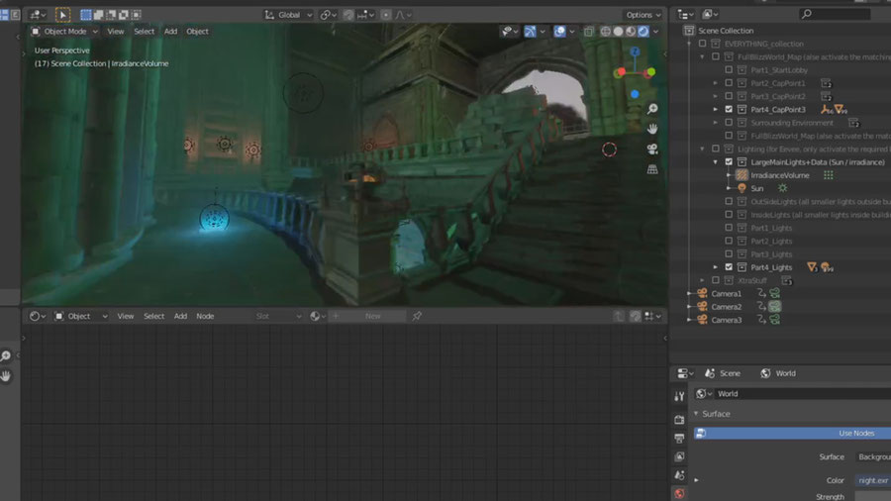Open the World properties tab icon

tap(679, 493)
